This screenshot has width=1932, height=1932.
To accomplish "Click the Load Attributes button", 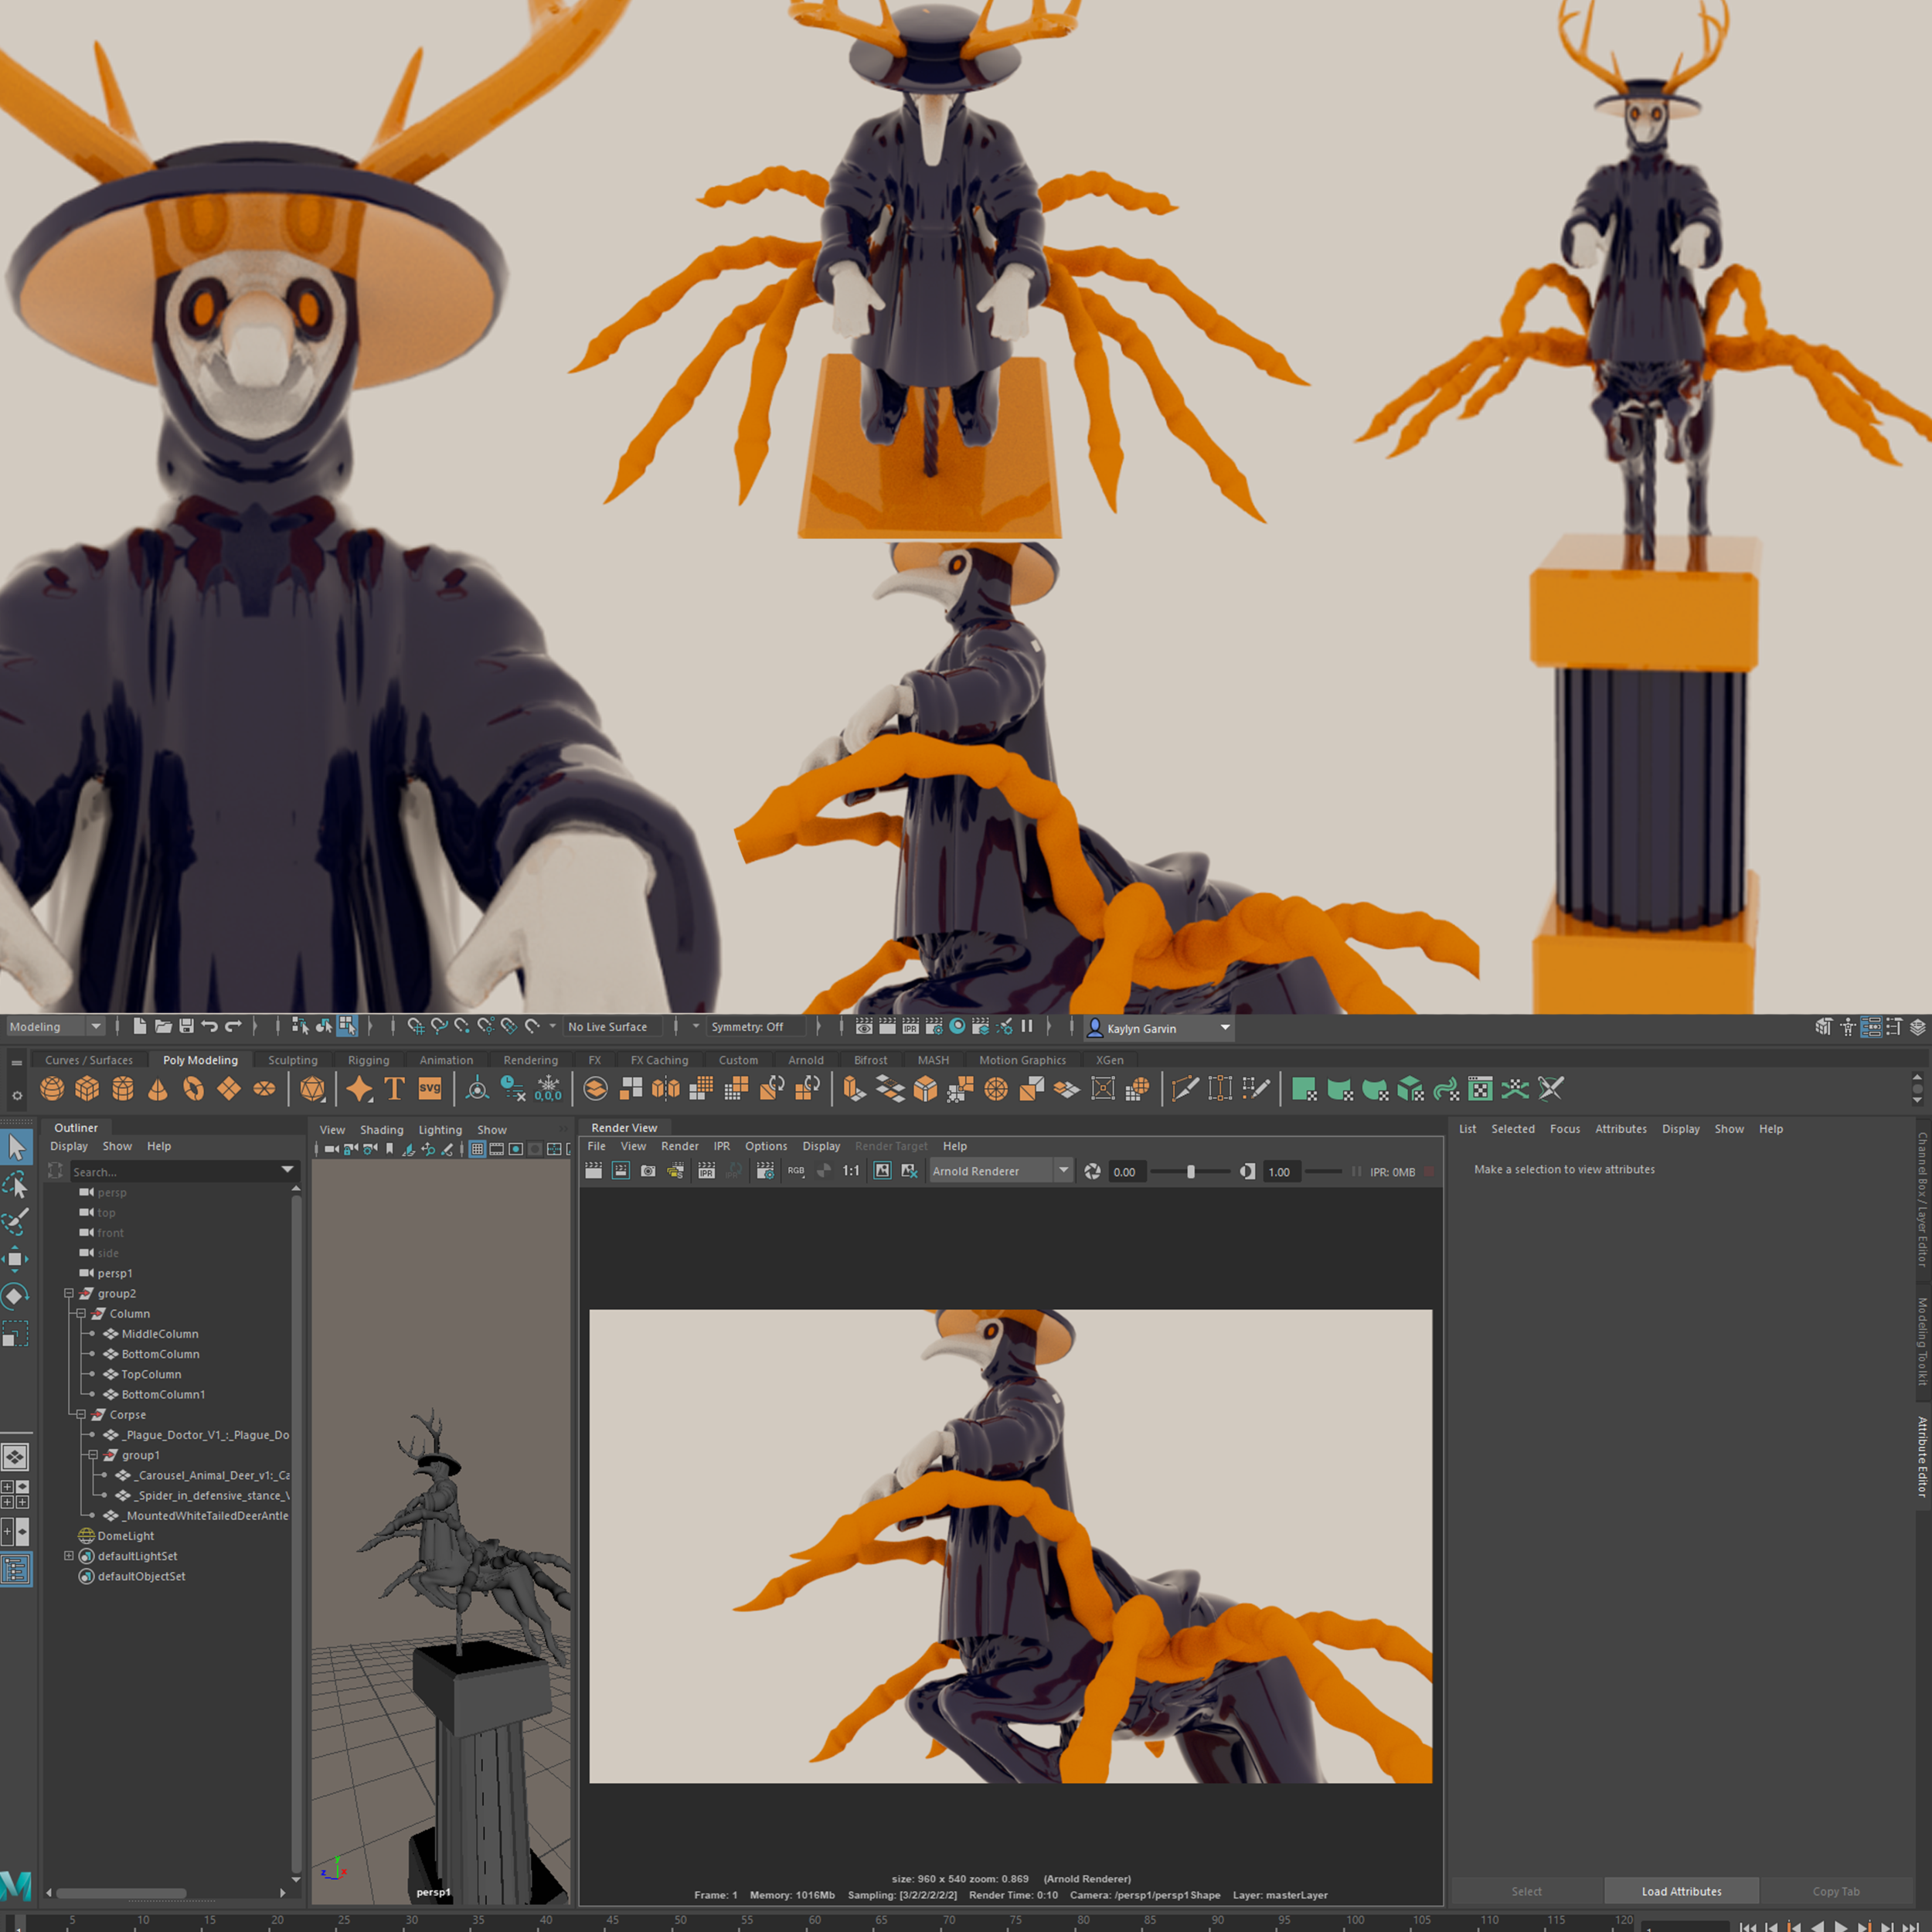I will (x=1681, y=1891).
